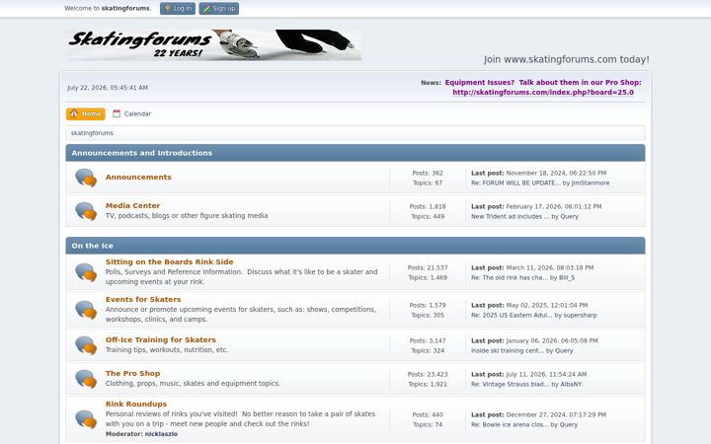This screenshot has height=444, width=711.
Task: Click Topics: 1,921 in Pro Shop row
Action: [428, 384]
